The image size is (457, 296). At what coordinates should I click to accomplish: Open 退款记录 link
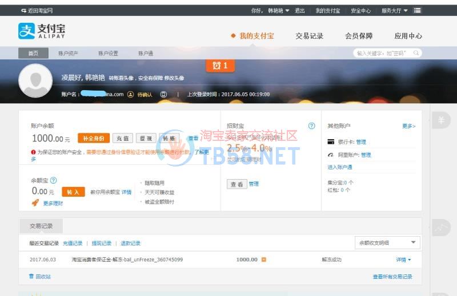click(130, 244)
